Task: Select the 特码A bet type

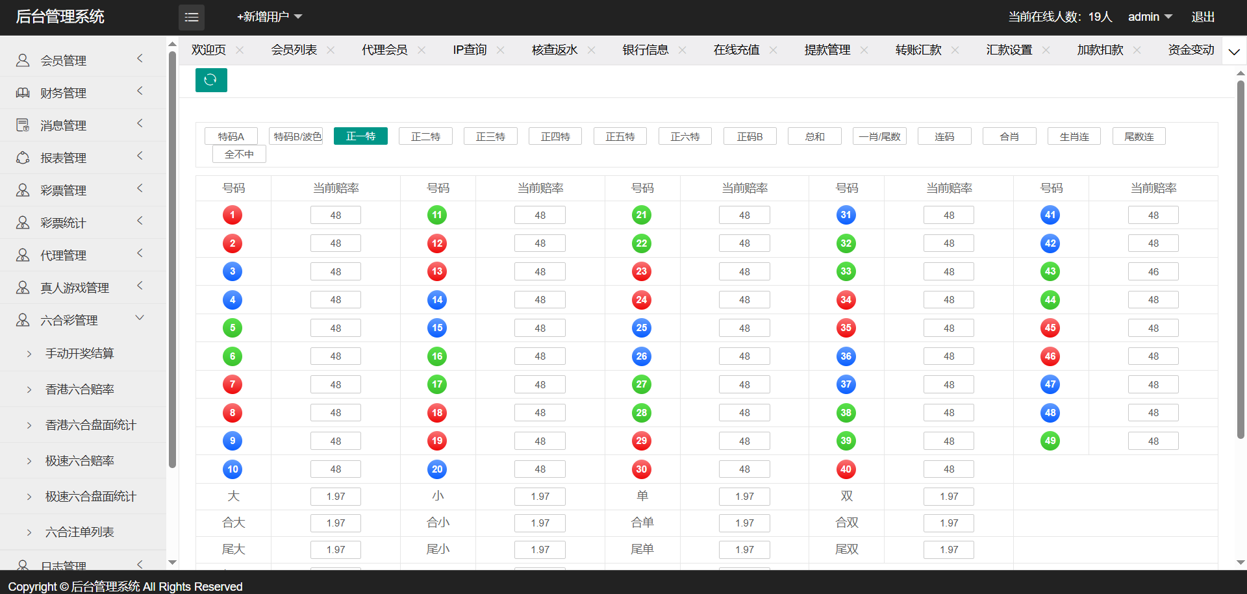Action: pos(231,136)
